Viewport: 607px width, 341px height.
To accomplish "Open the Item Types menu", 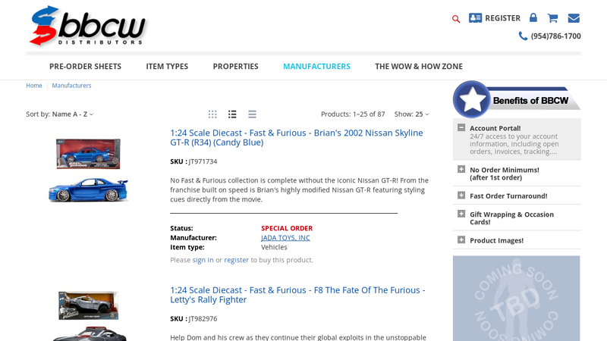I will [167, 66].
